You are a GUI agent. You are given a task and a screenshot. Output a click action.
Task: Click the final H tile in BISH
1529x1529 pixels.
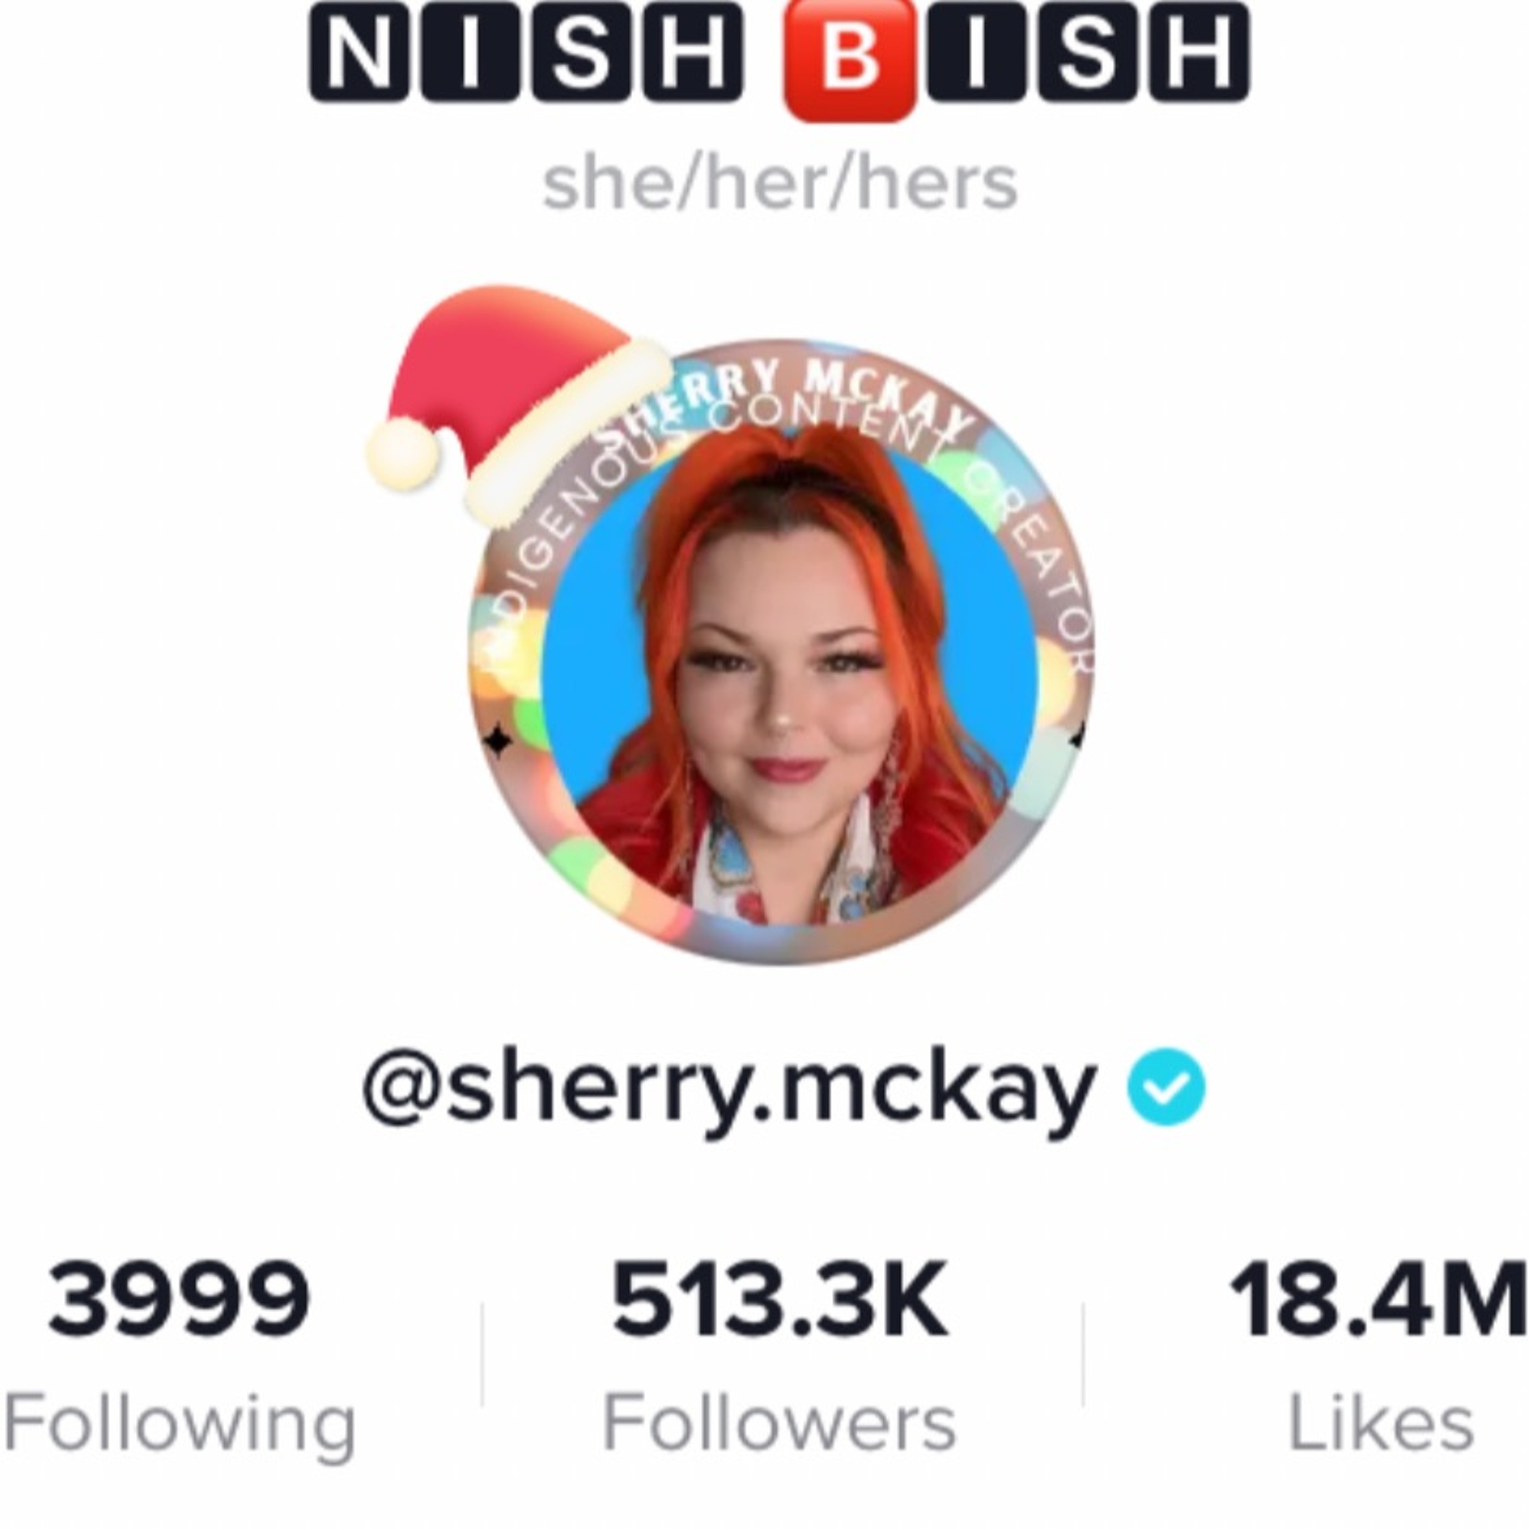(1200, 52)
